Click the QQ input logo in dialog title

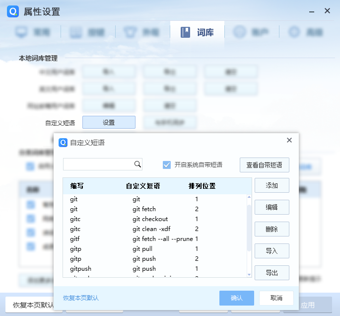[x=63, y=143]
